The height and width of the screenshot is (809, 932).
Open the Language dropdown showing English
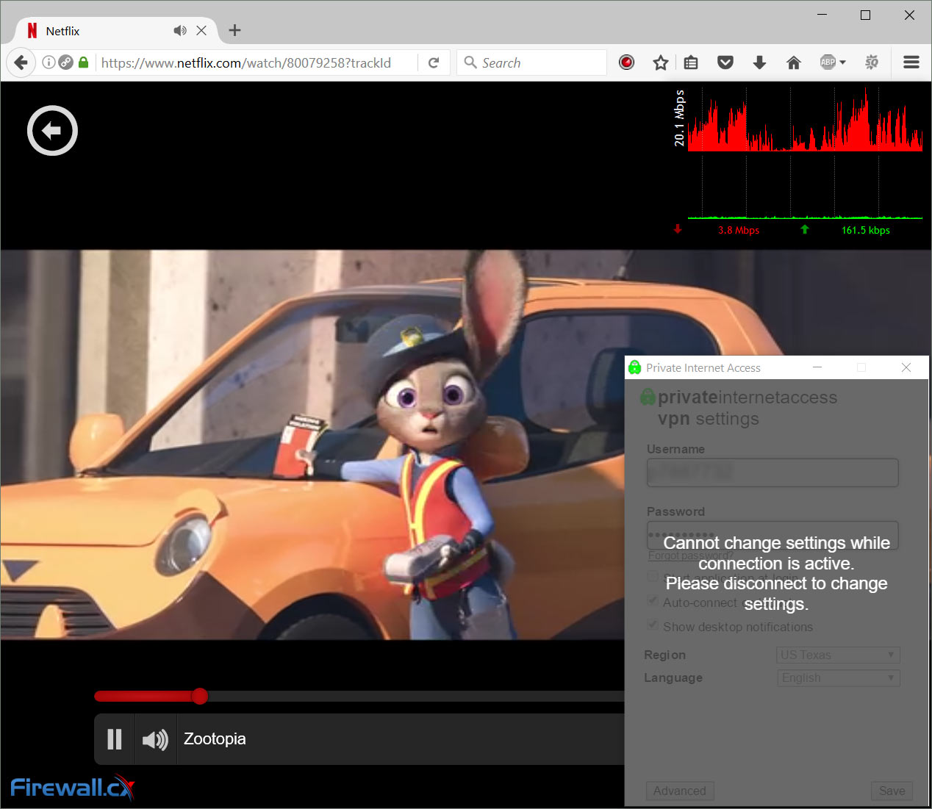838,677
